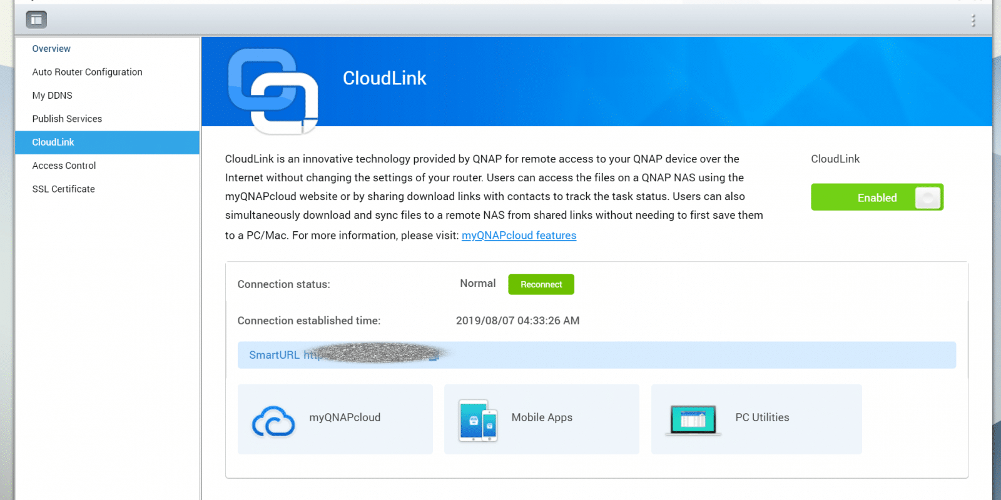
Task: Click the CloudLink logo icon
Action: click(x=273, y=91)
